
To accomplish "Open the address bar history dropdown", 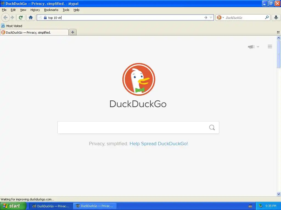I will 211,17.
